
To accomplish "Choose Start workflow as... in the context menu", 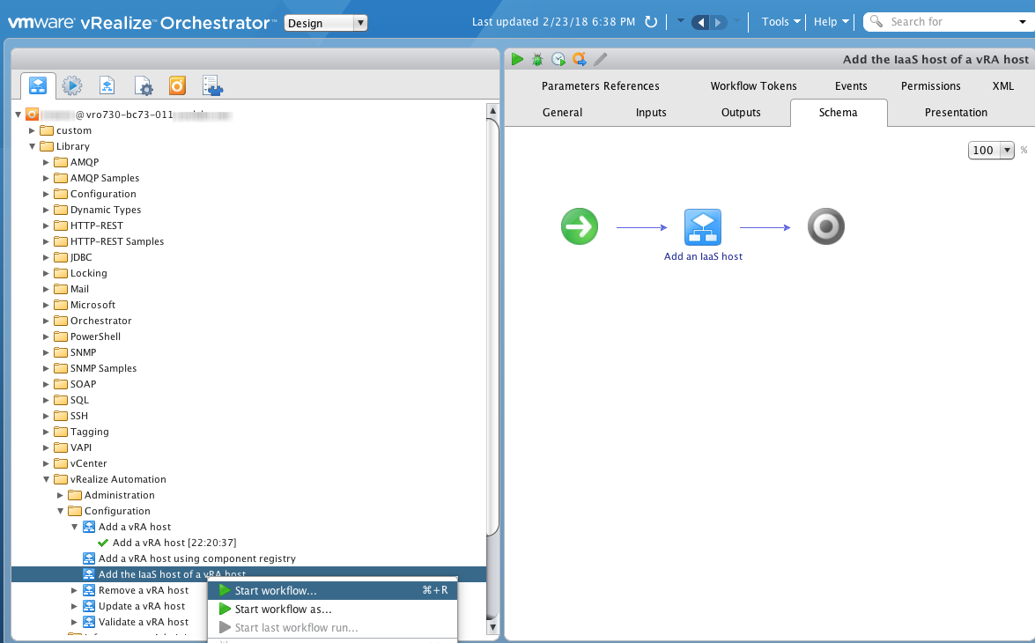I will point(333,609).
